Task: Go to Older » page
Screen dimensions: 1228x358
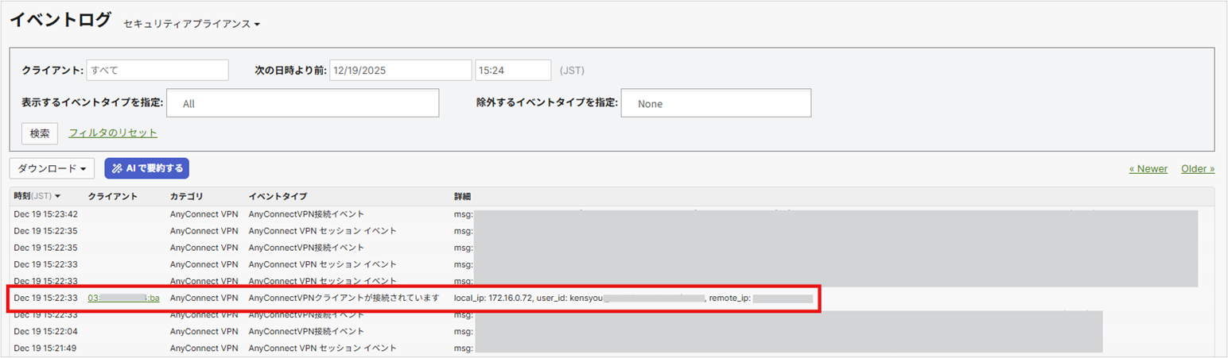Action: click(1198, 168)
